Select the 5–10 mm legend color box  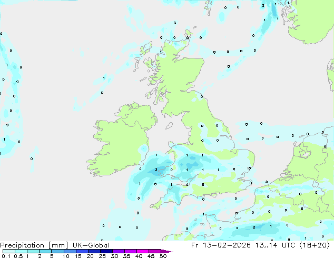click(x=57, y=251)
